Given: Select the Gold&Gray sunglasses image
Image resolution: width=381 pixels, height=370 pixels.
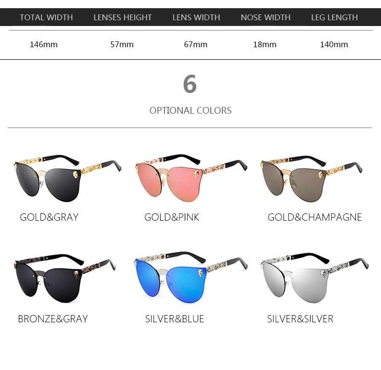Looking at the screenshot, I should (x=68, y=178).
